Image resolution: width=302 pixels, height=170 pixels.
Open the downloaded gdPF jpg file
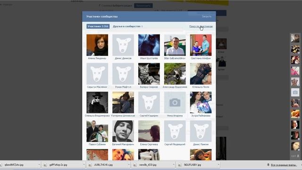[x=59, y=165]
